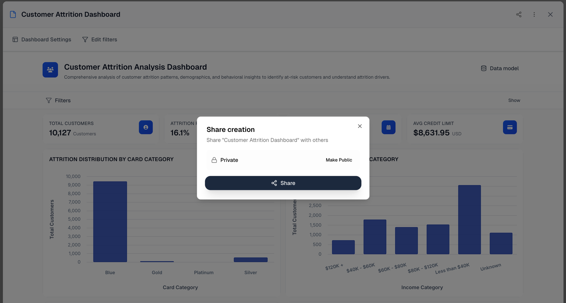Click the calendar icon on the KPI card
Screen dimensions: 566x303
(x=388, y=127)
